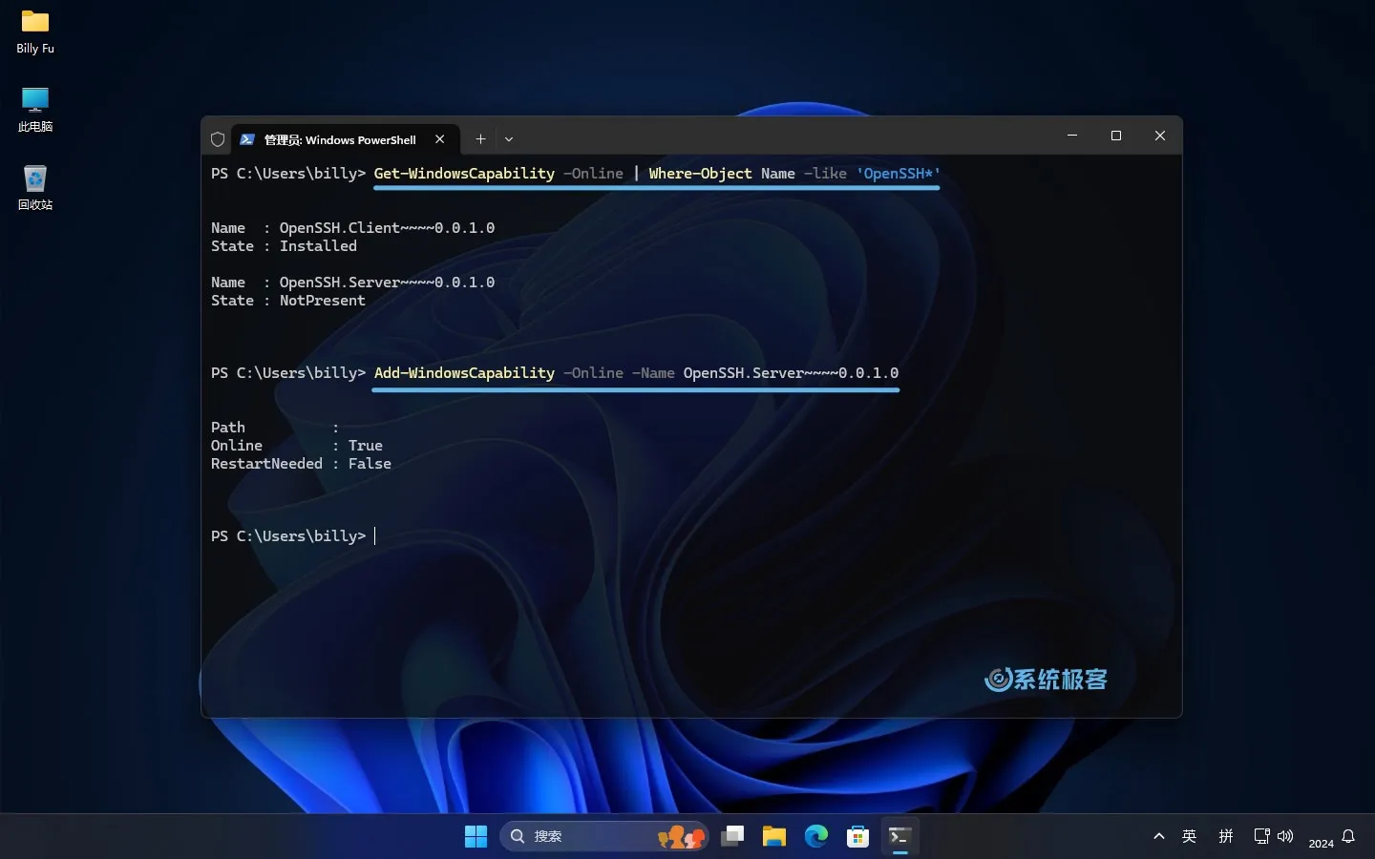Toggle English input mode (英)
Screen dimensions: 1375x859
click(1190, 836)
